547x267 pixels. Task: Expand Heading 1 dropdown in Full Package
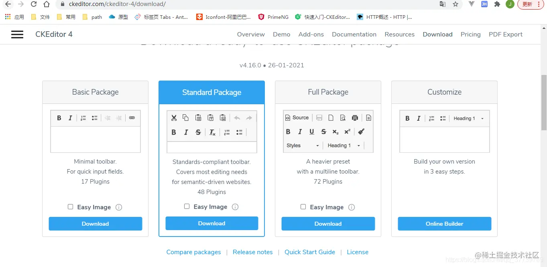[344, 146]
